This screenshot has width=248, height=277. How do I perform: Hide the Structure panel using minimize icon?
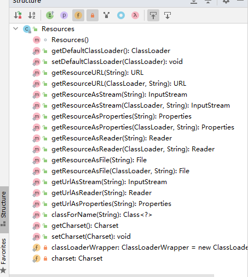(240, 1)
